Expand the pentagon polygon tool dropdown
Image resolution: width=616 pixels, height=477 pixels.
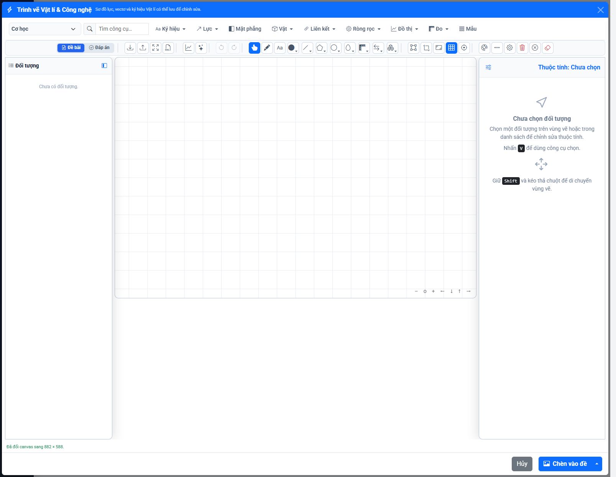[321, 48]
